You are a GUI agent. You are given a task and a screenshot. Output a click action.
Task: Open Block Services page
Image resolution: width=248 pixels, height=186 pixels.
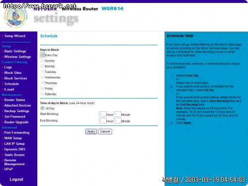(15, 78)
